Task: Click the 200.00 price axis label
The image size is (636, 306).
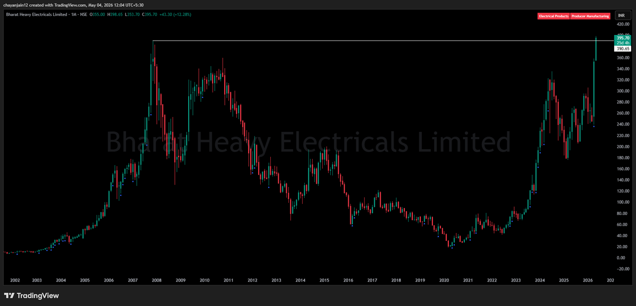Action: (x=623, y=146)
